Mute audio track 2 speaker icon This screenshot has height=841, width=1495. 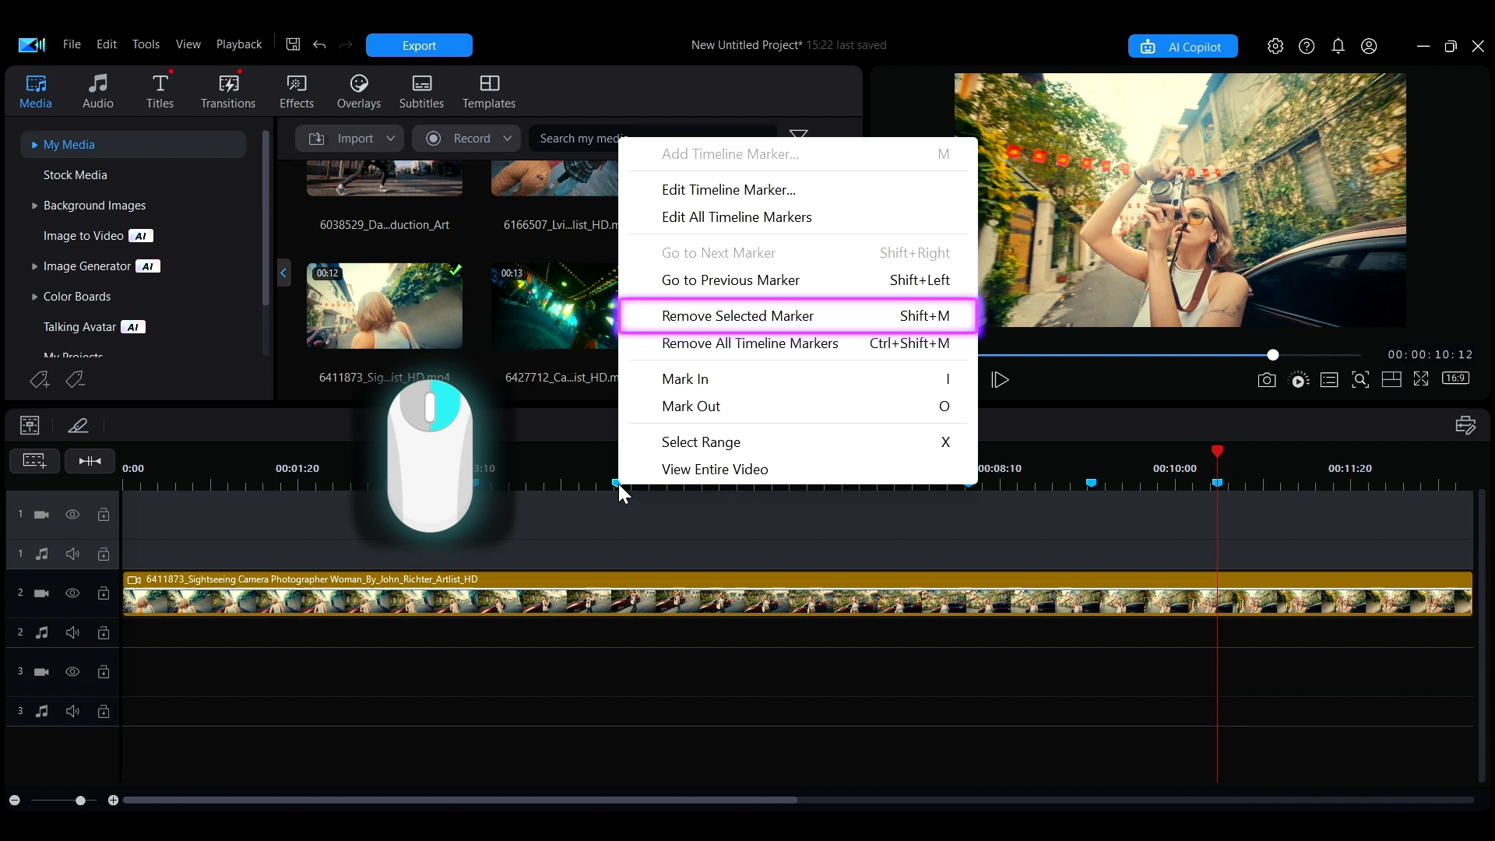[72, 633]
